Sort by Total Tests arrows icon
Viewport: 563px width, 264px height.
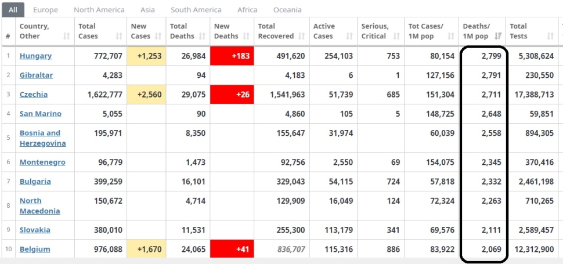pyautogui.click(x=550, y=36)
